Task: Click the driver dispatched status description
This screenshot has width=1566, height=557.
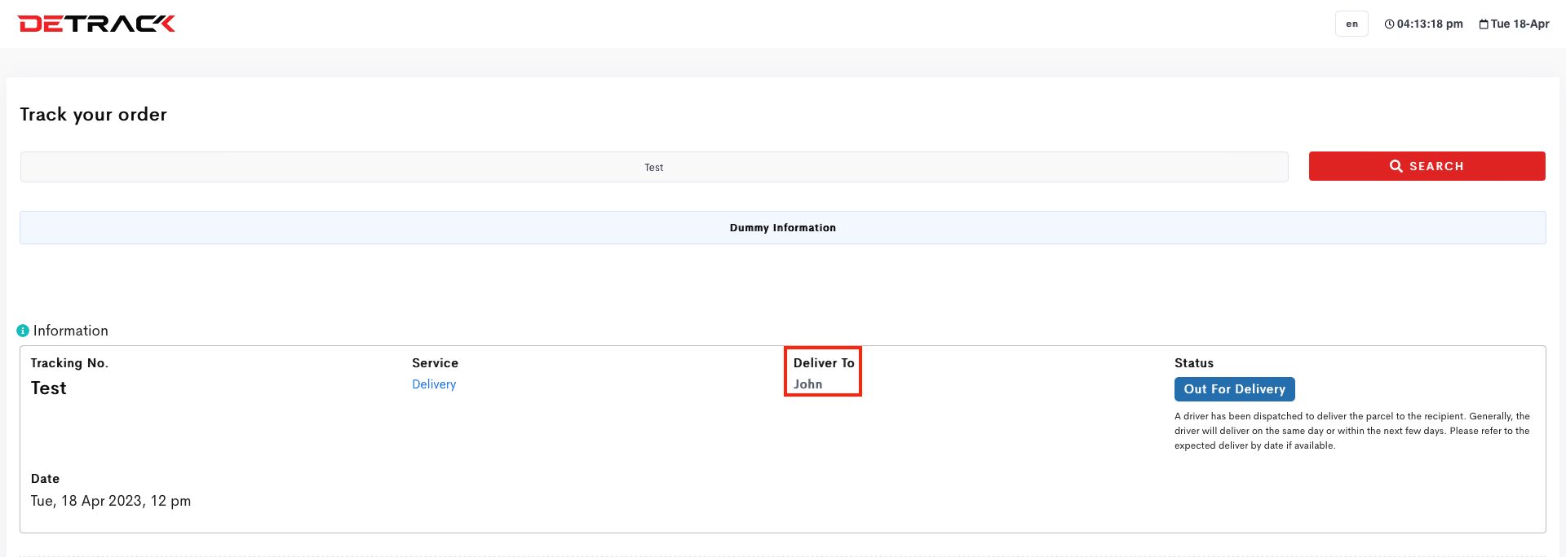Action: coord(1352,431)
